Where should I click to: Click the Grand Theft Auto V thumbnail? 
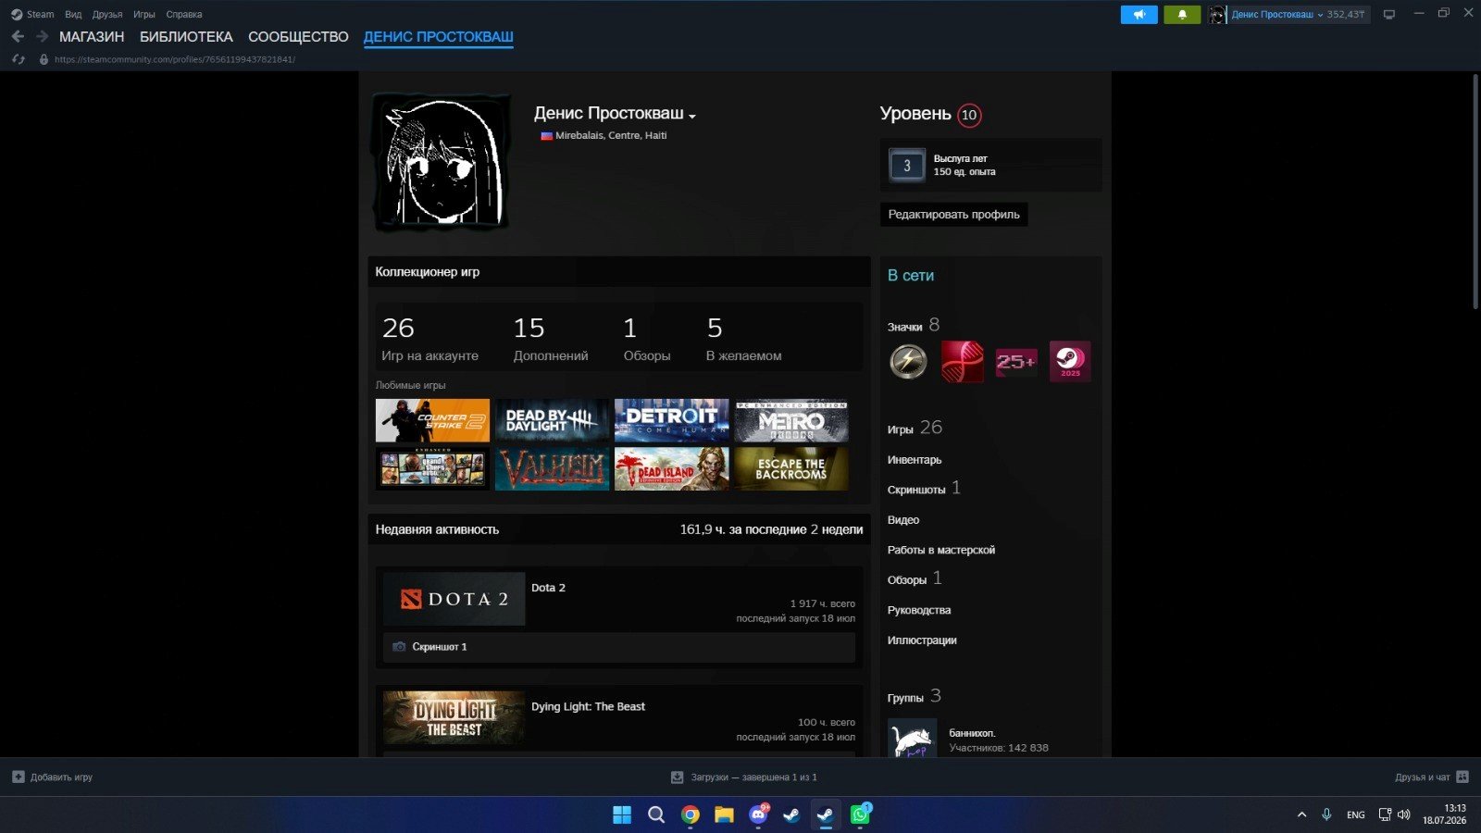[432, 468]
